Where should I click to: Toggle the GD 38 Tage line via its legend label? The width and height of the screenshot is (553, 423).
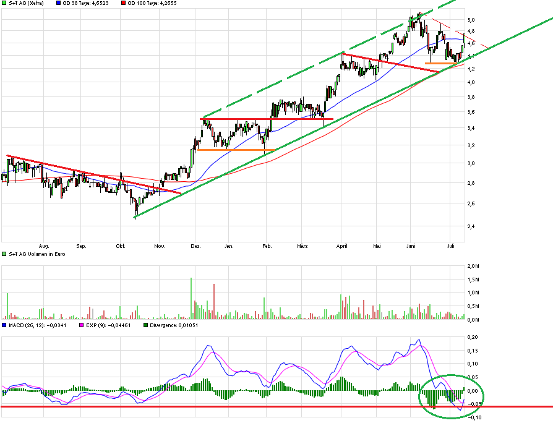click(x=77, y=4)
